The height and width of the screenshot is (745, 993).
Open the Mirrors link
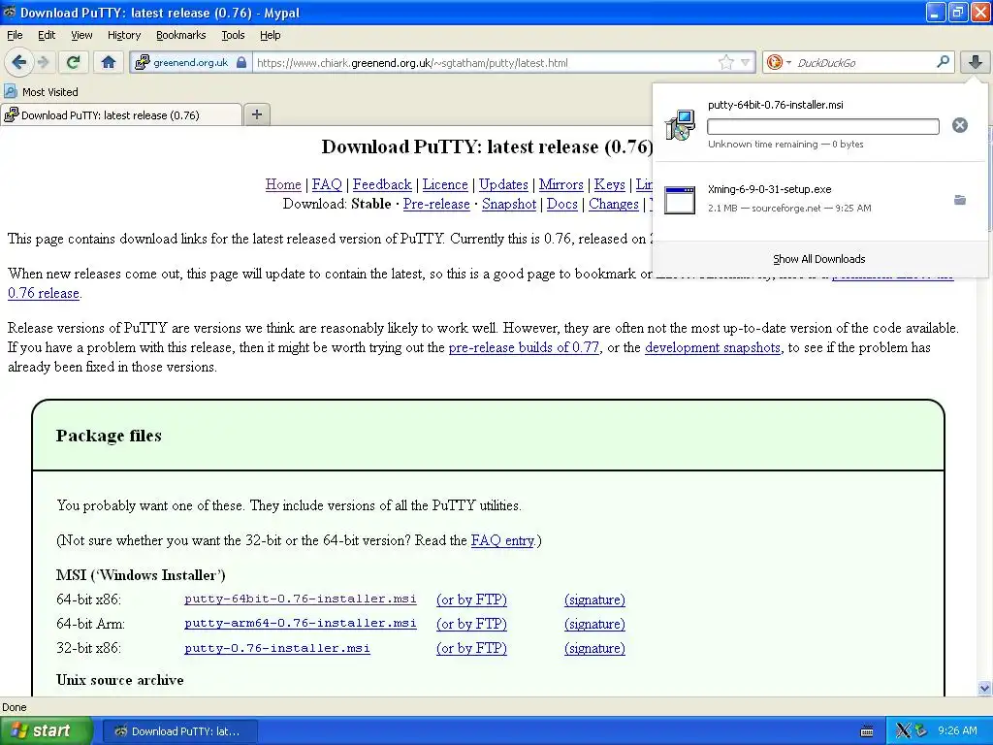(561, 184)
